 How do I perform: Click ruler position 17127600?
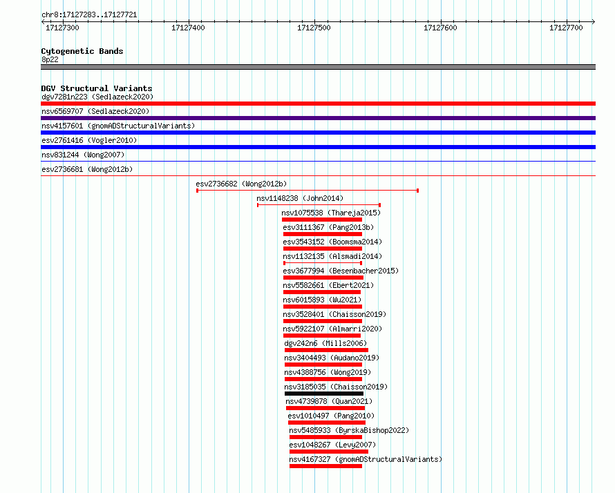[440, 28]
